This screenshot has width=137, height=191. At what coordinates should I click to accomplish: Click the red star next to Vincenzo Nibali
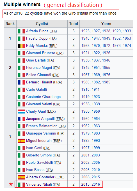tap(11, 184)
